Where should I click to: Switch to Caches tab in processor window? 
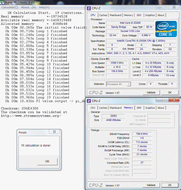click(103, 15)
